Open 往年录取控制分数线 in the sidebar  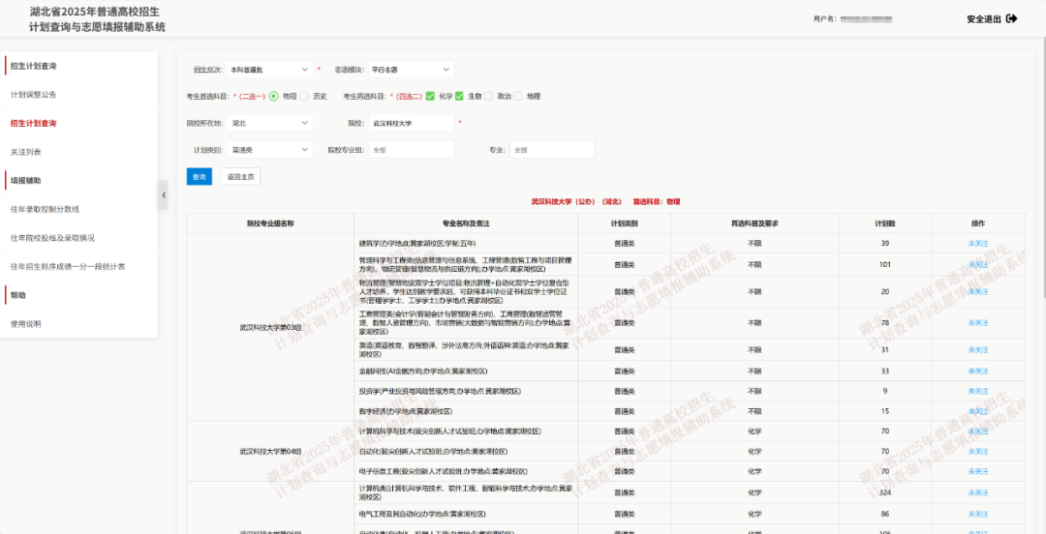(x=45, y=209)
